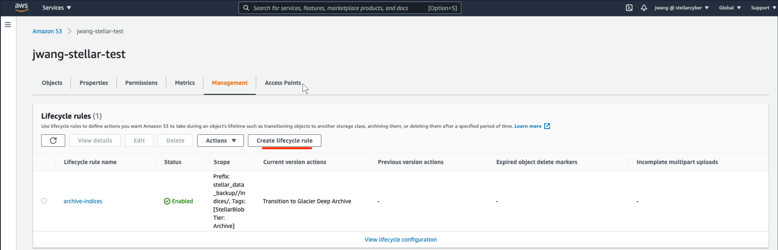Image resolution: width=778 pixels, height=250 pixels.
Task: Switch to the Permissions tab
Action: coord(141,83)
